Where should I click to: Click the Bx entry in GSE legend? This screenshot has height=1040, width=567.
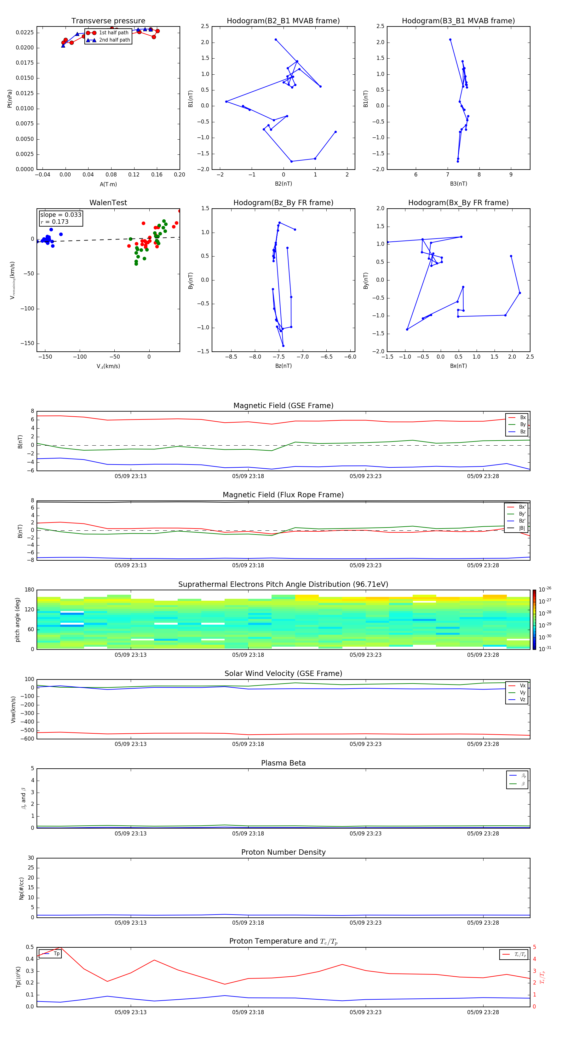click(x=517, y=418)
